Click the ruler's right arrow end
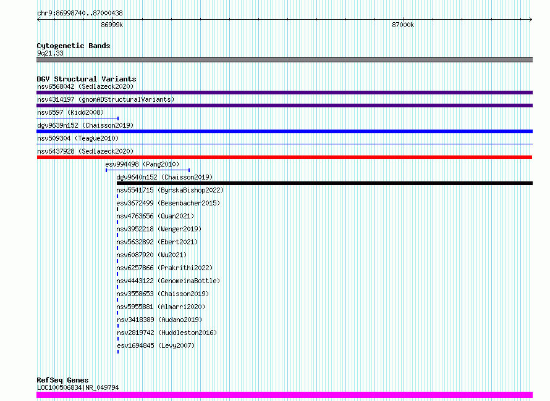Viewport: 550px width, 401px height. coord(530,19)
